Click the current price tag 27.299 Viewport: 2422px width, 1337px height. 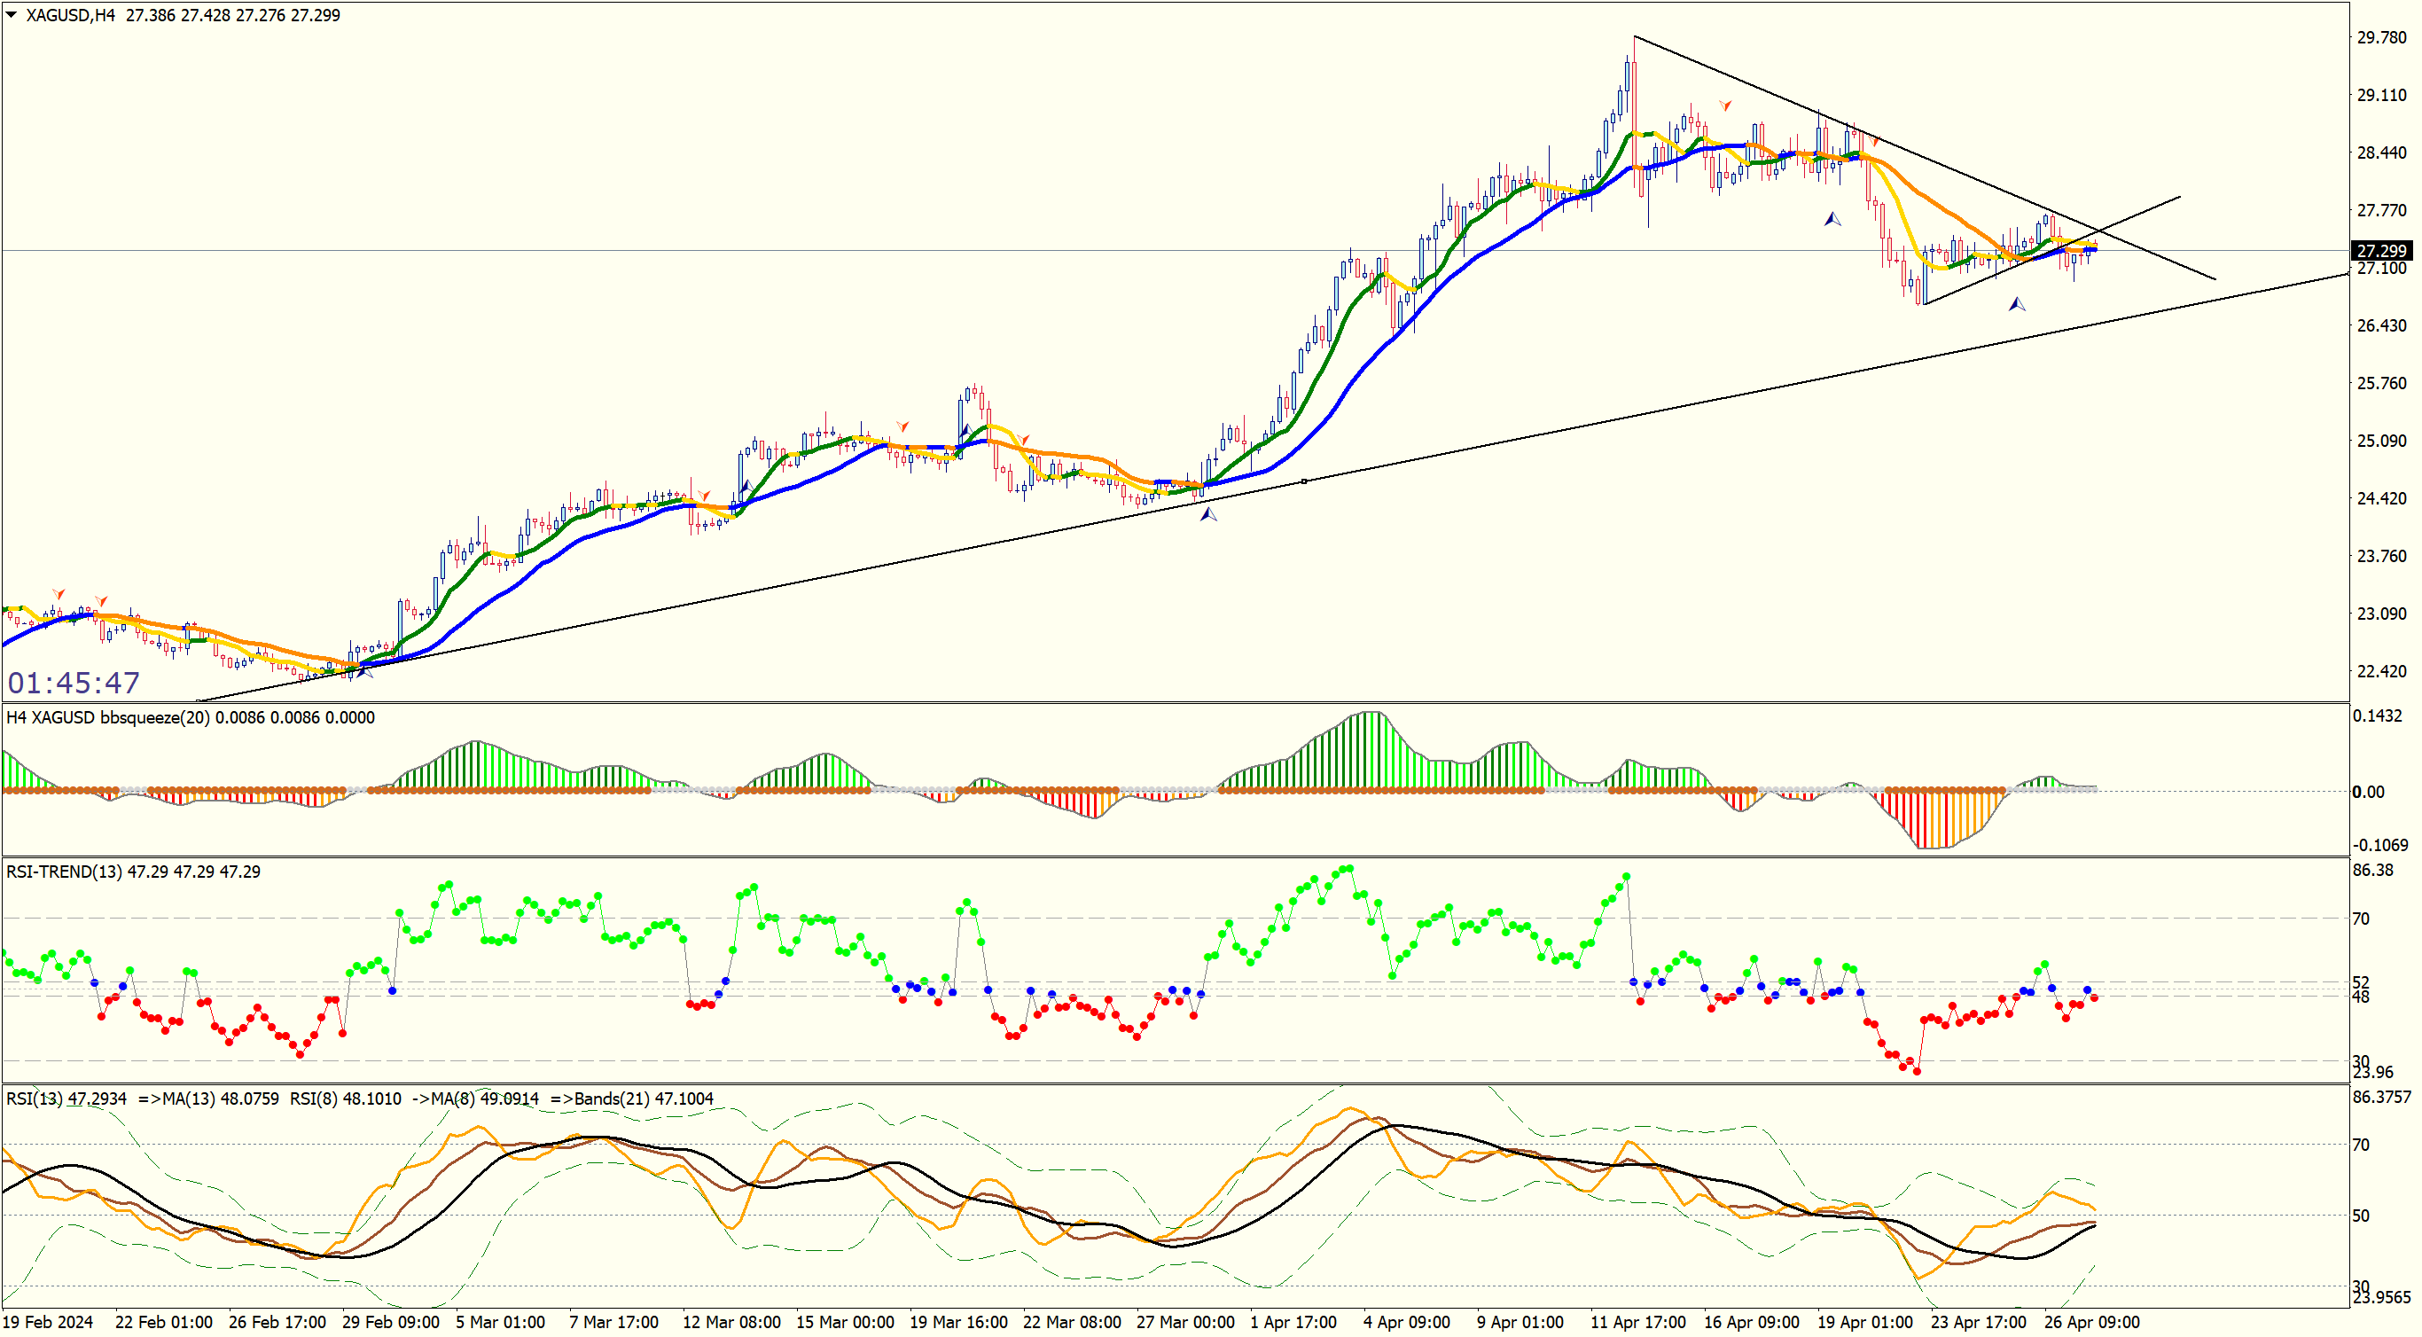coord(2380,250)
